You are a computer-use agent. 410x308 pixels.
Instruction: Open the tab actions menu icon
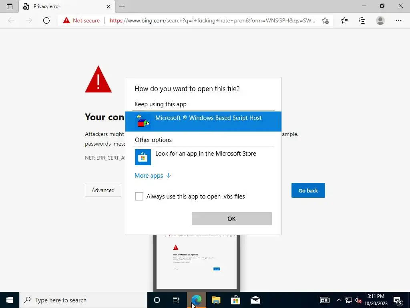(10, 6)
